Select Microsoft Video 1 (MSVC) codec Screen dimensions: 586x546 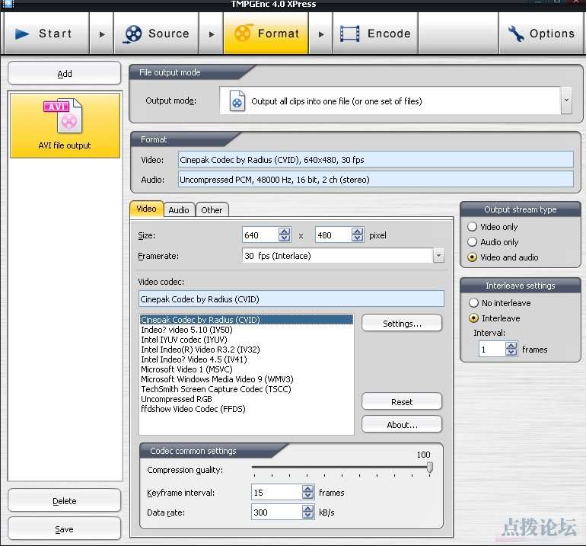click(x=247, y=369)
